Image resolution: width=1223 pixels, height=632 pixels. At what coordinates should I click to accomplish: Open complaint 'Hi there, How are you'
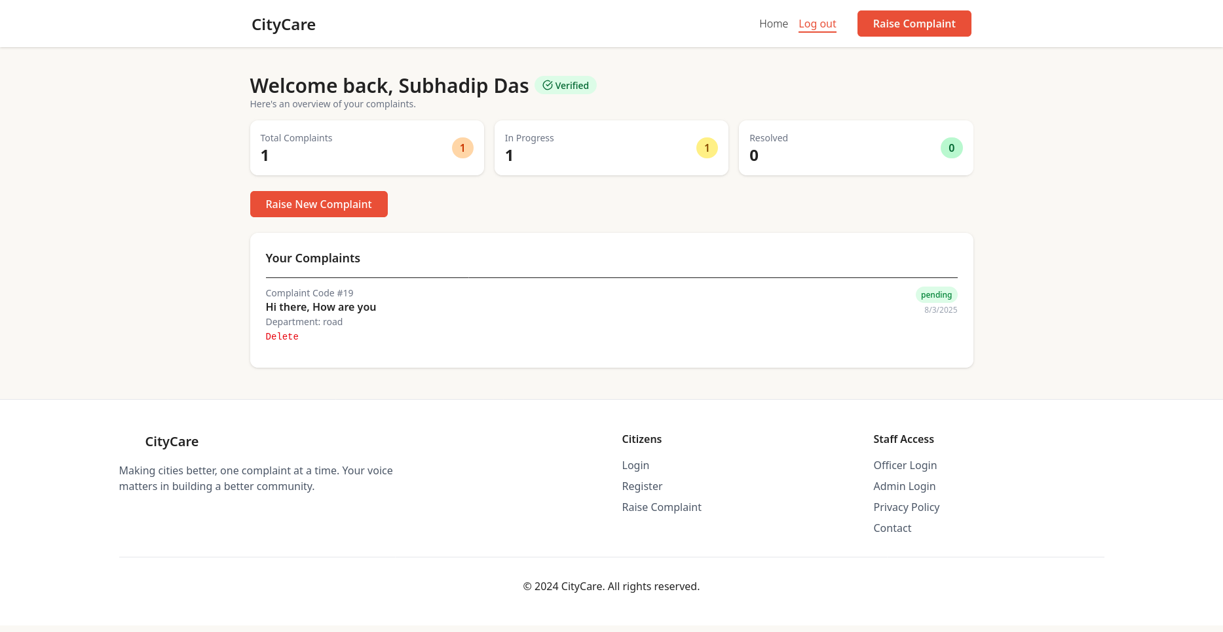[x=320, y=307]
